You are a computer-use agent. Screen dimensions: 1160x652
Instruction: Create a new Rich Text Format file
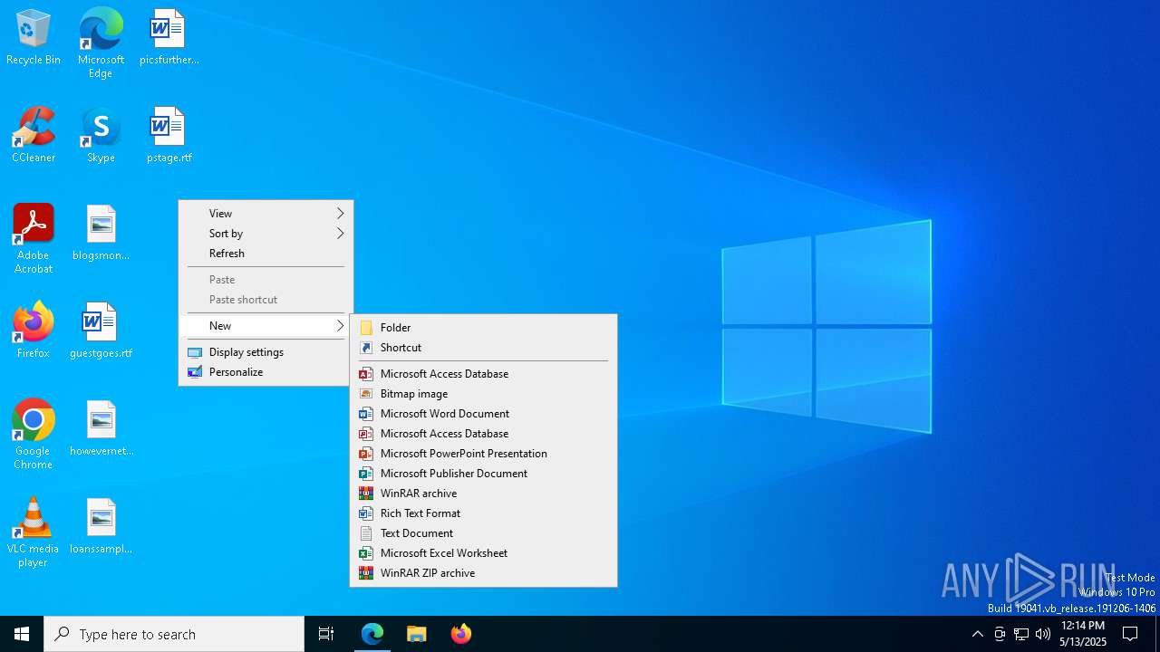coord(483,513)
